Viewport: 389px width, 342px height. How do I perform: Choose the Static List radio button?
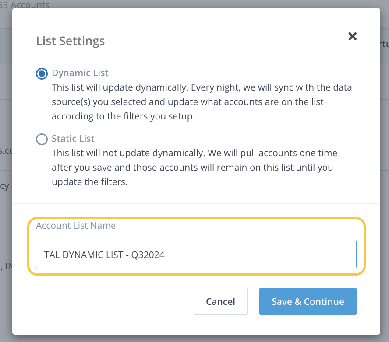click(x=42, y=140)
